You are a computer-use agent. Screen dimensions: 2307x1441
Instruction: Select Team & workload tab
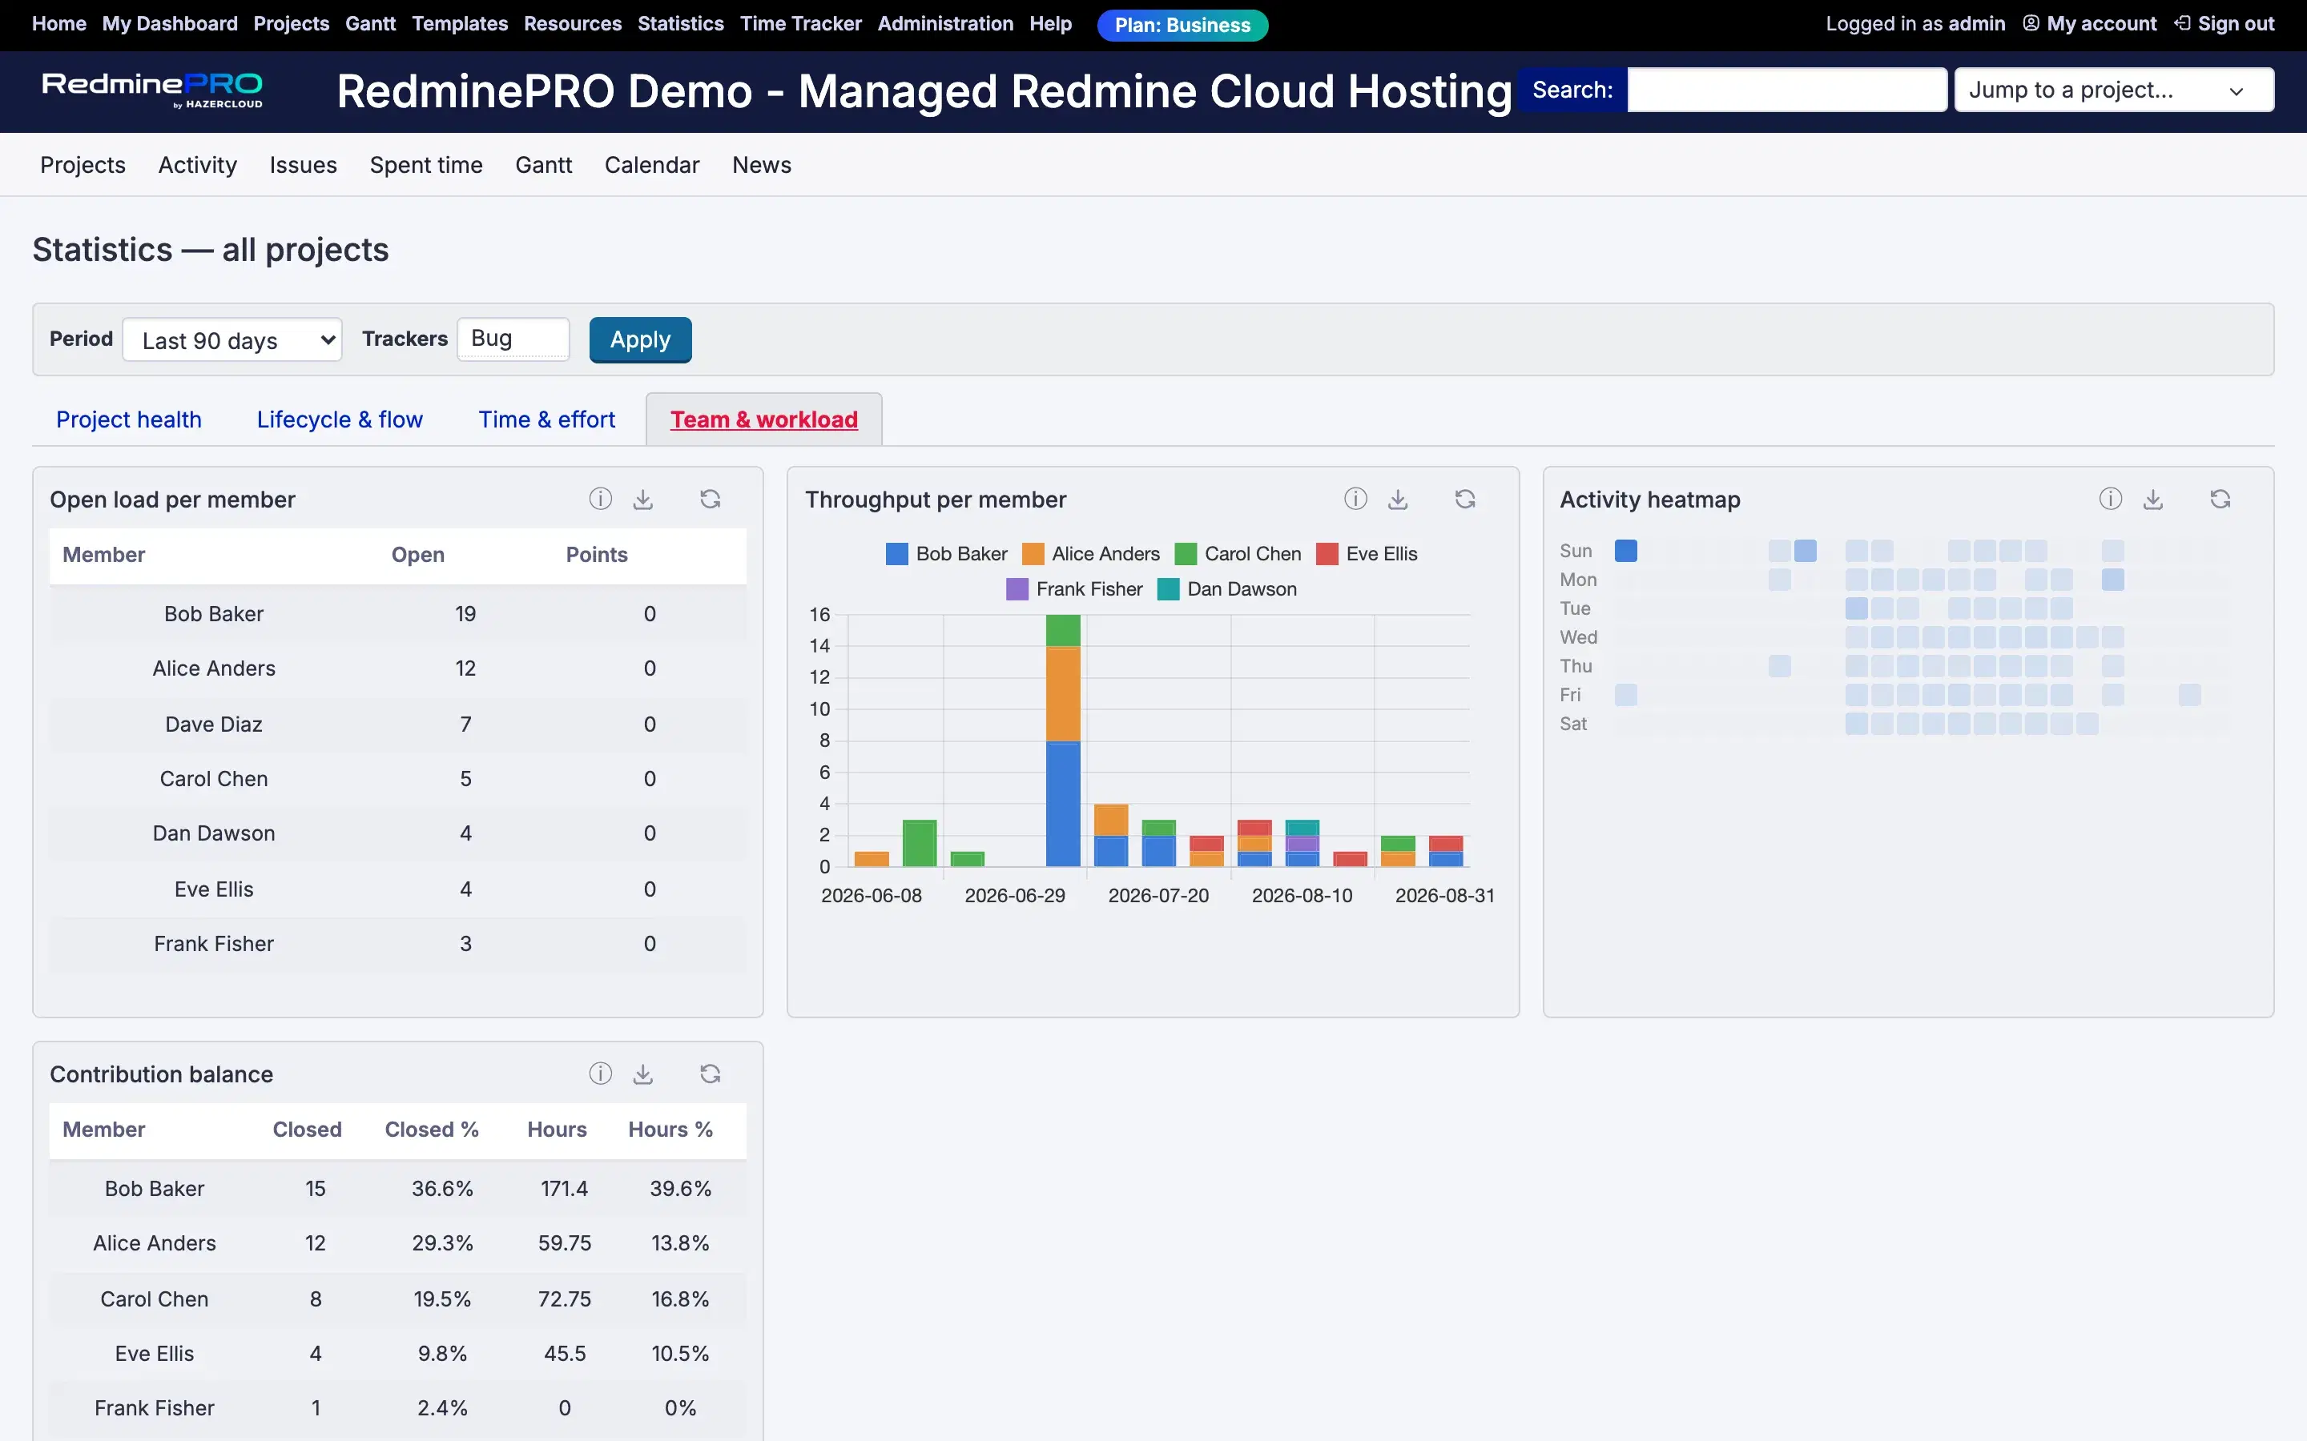763,419
